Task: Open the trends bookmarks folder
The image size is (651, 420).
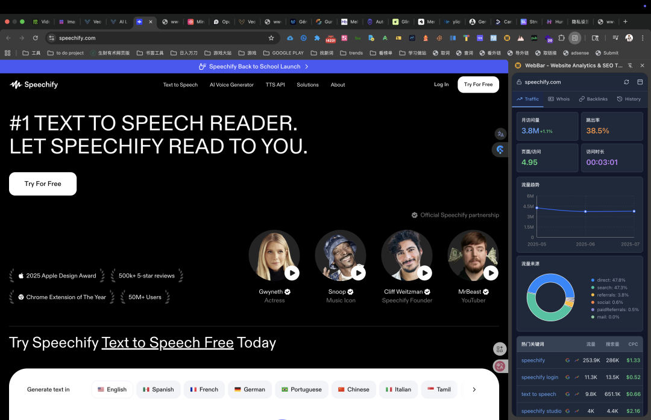Action: (x=351, y=53)
